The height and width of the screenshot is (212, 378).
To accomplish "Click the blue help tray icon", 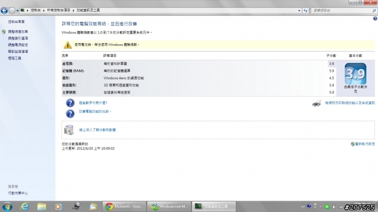I will (x=309, y=206).
